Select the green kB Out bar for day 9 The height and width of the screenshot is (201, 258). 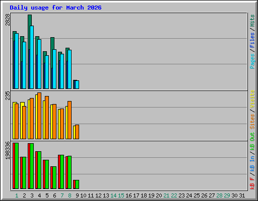77,184
